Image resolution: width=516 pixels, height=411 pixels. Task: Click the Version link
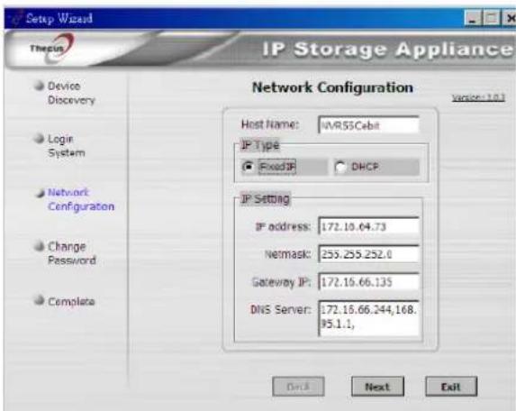[x=478, y=97]
